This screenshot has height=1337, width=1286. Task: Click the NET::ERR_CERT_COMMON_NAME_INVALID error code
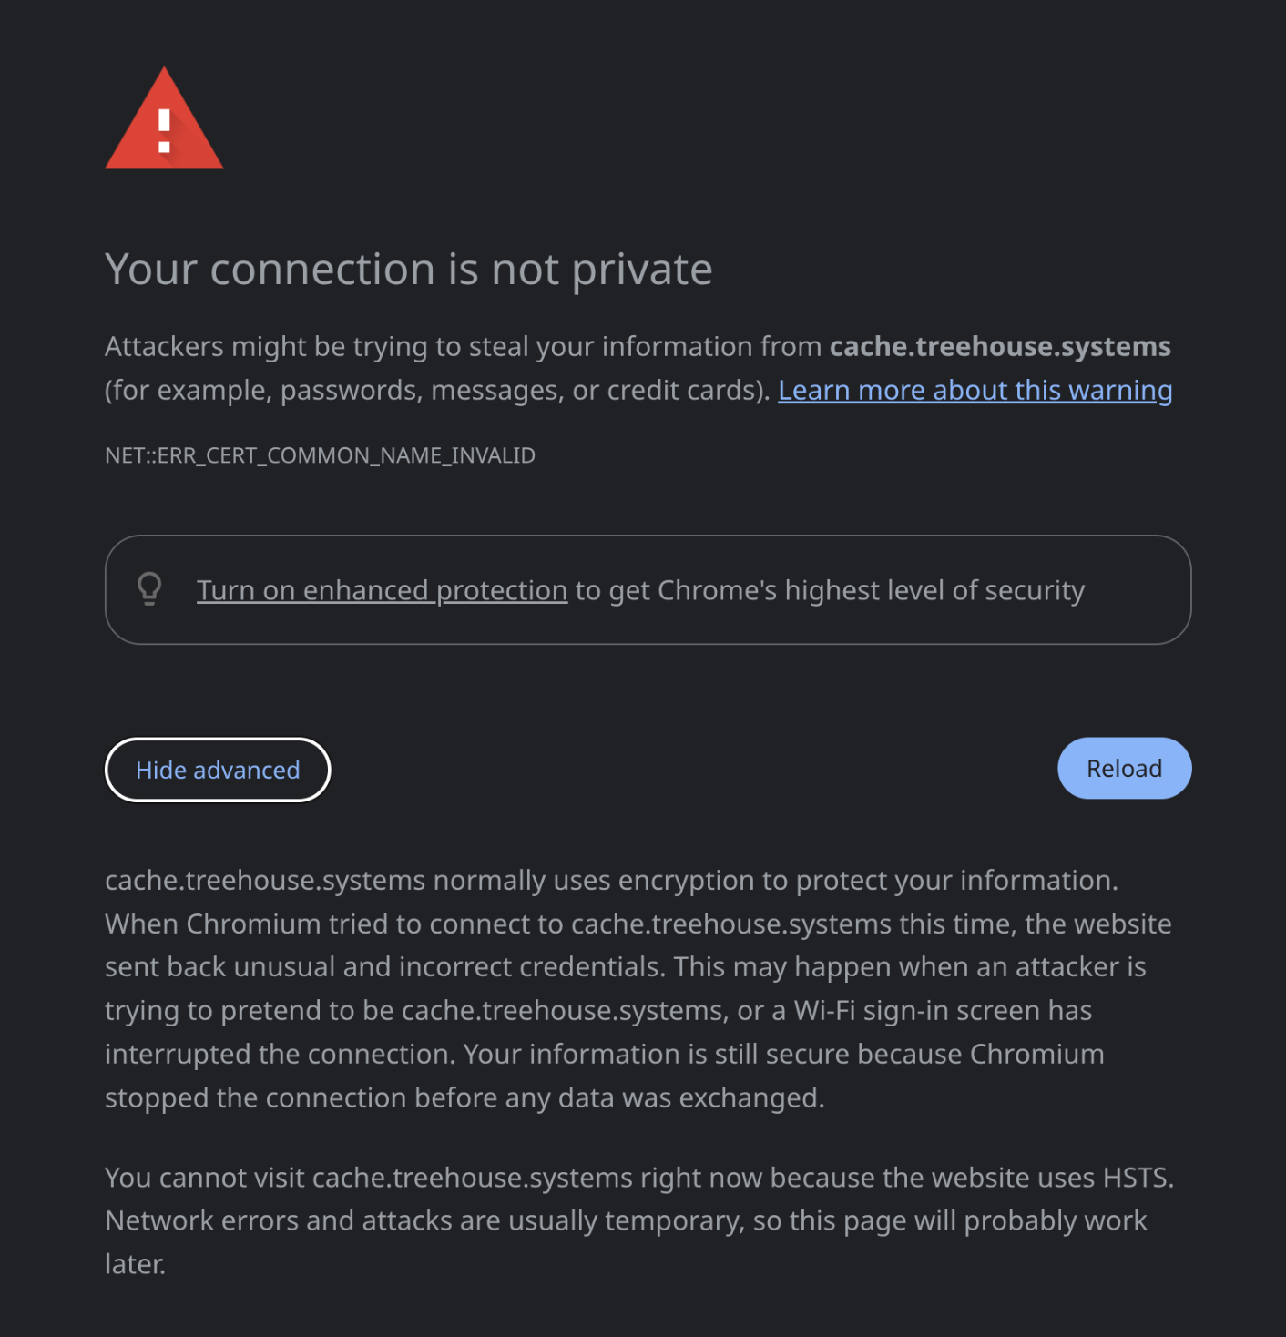320,455
